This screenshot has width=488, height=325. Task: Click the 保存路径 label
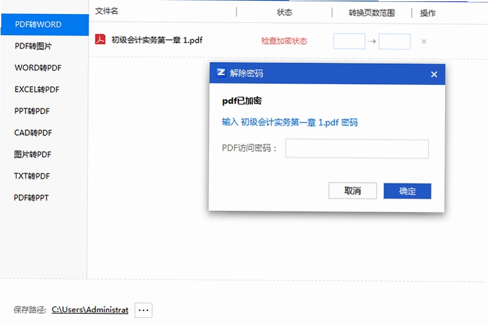pos(30,310)
